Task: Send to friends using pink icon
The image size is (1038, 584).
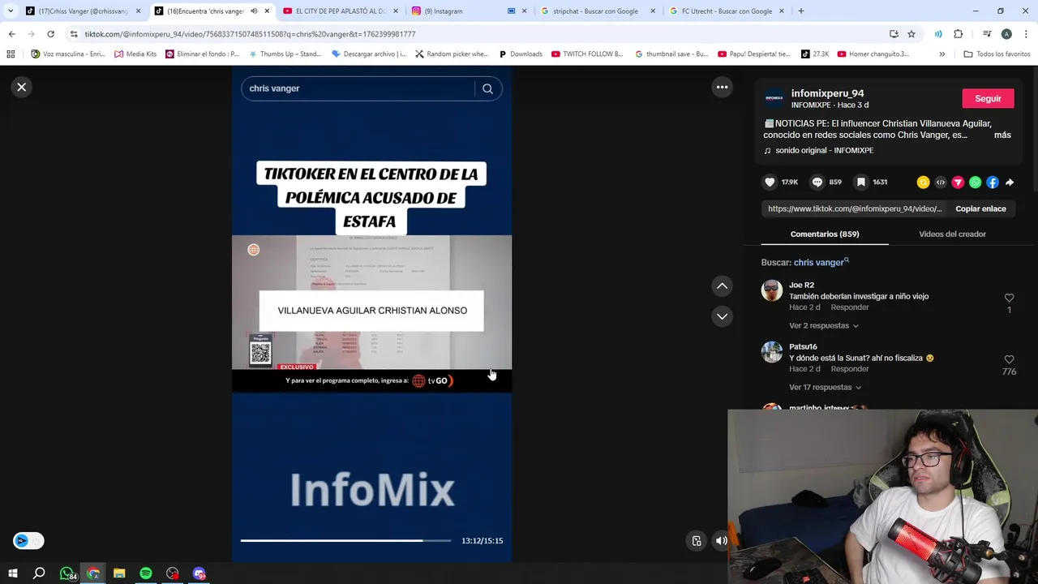Action: (x=958, y=182)
